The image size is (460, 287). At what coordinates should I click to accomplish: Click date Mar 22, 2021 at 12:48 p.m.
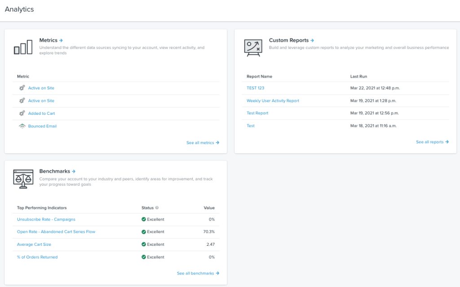click(375, 88)
